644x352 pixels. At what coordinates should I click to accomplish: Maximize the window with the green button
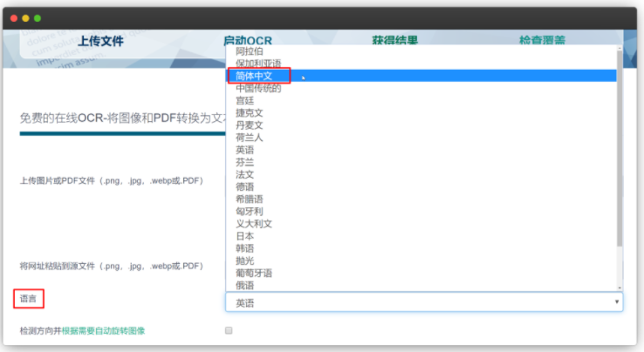click(38, 18)
